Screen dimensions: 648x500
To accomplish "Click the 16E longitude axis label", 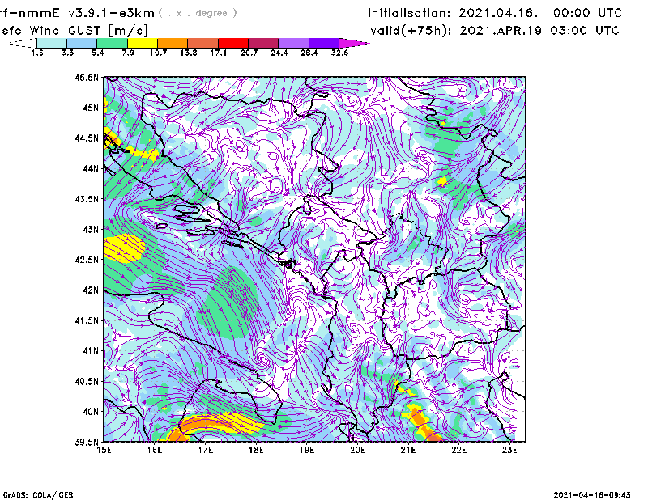I will 155,450.
